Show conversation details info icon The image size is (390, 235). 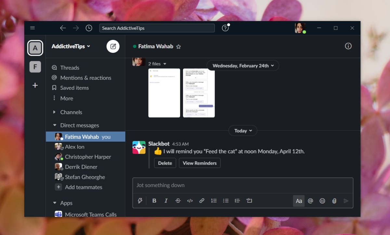click(348, 46)
